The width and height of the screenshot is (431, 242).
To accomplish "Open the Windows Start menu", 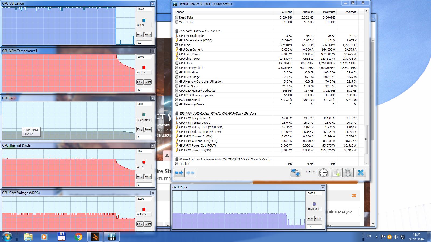I will (7, 237).
